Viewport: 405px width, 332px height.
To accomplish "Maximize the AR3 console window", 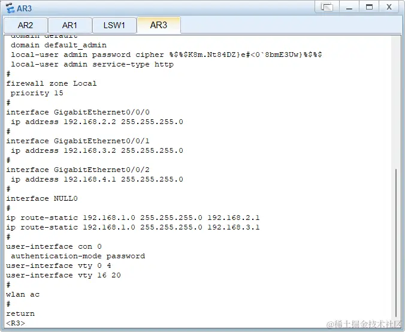I will point(368,7).
